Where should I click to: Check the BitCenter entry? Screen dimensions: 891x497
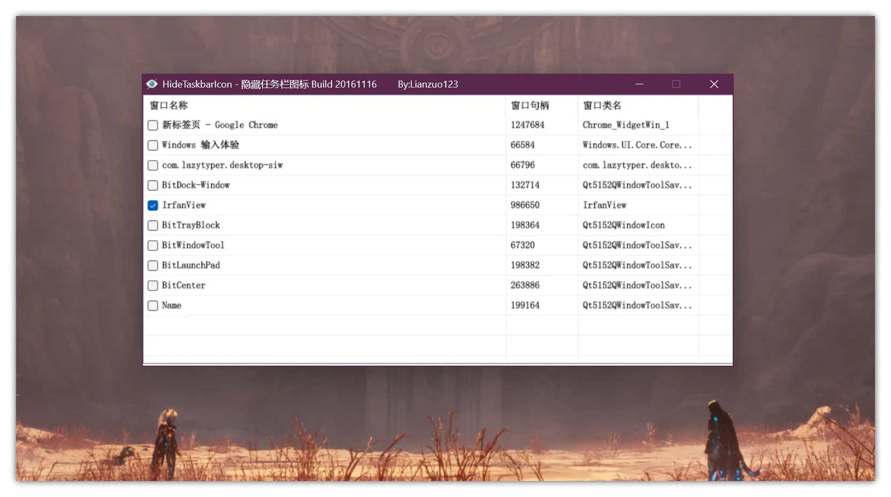tap(152, 285)
